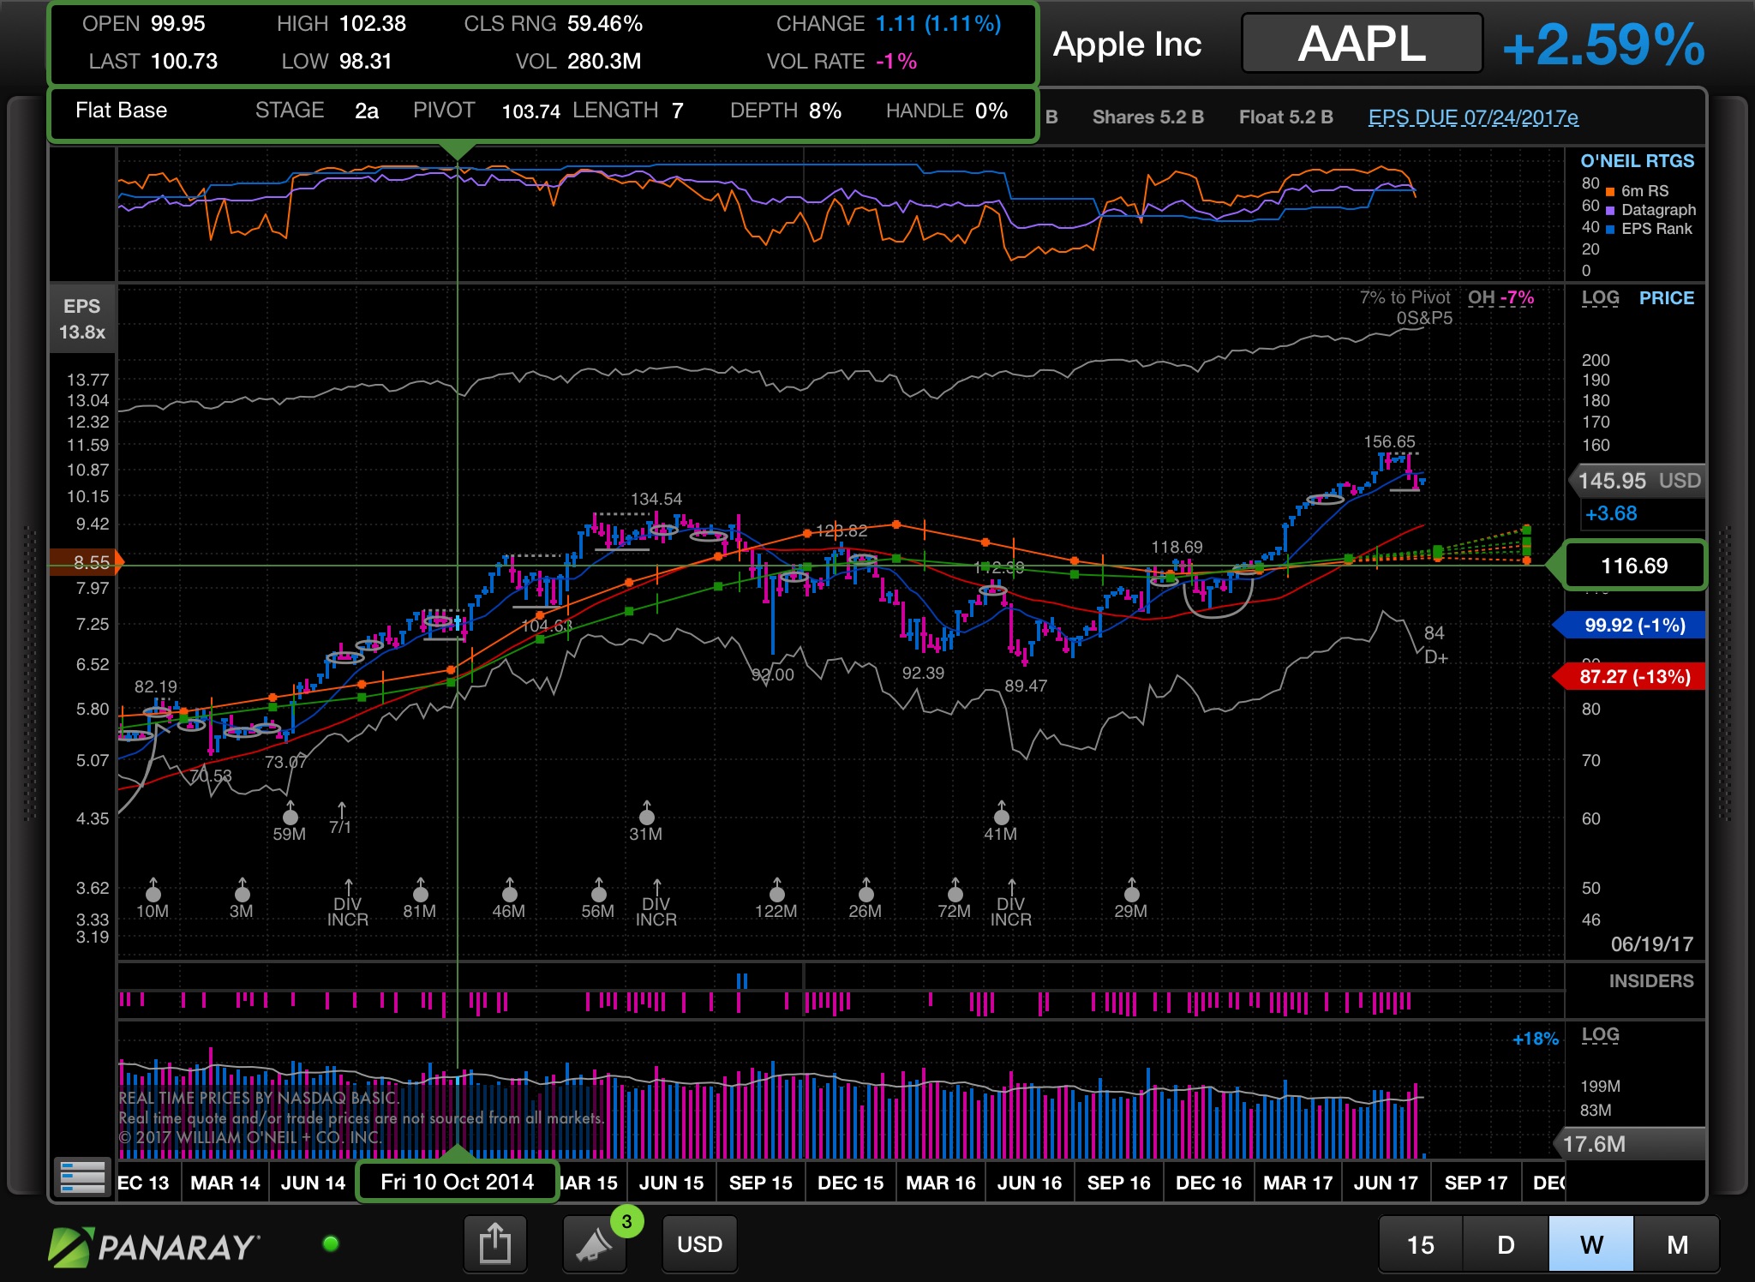Select the 15-minute interval button
The height and width of the screenshot is (1282, 1755).
pos(1420,1244)
